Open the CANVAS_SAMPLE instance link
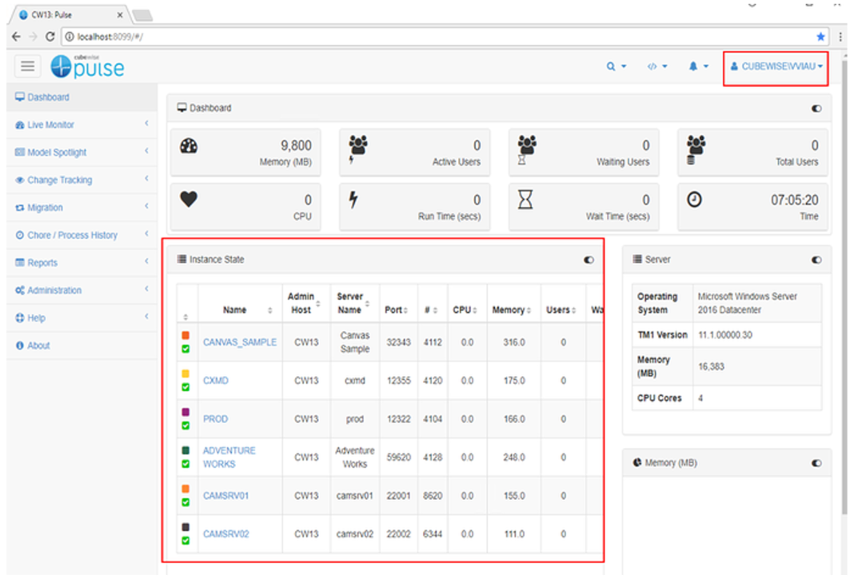 pos(239,342)
